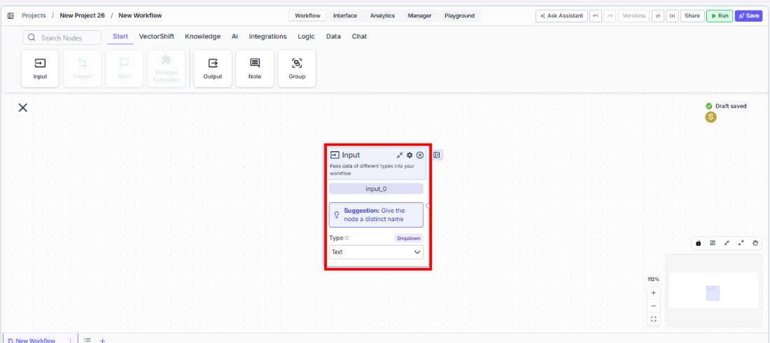This screenshot has width=770, height=343.
Task: Focus the Search Nodes field
Action: 62,38
